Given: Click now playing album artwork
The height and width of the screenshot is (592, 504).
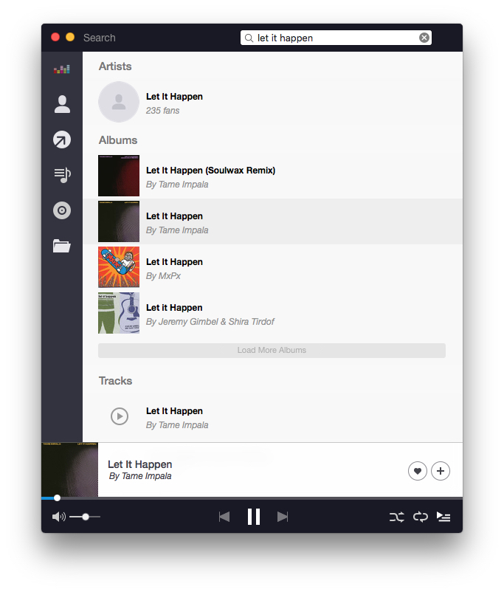Looking at the screenshot, I should 70,469.
